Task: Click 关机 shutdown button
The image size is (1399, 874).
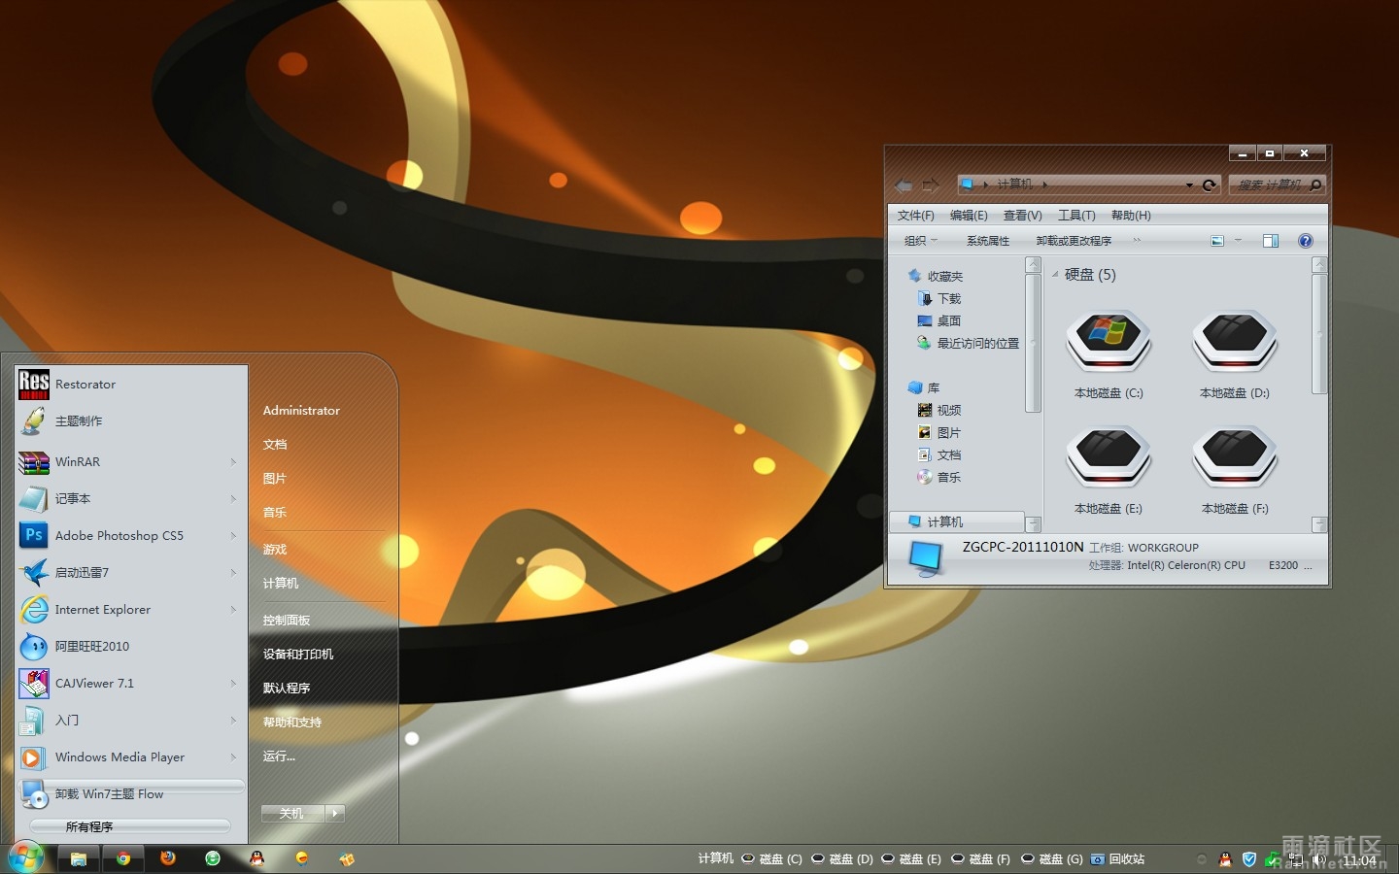Action: [x=292, y=814]
